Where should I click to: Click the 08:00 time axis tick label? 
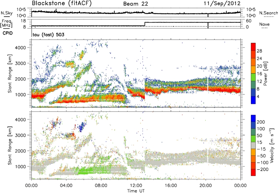coord(101,186)
